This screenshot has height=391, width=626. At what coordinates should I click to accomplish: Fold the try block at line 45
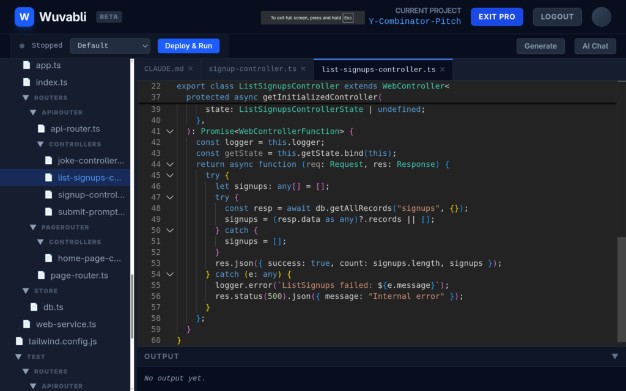170,175
